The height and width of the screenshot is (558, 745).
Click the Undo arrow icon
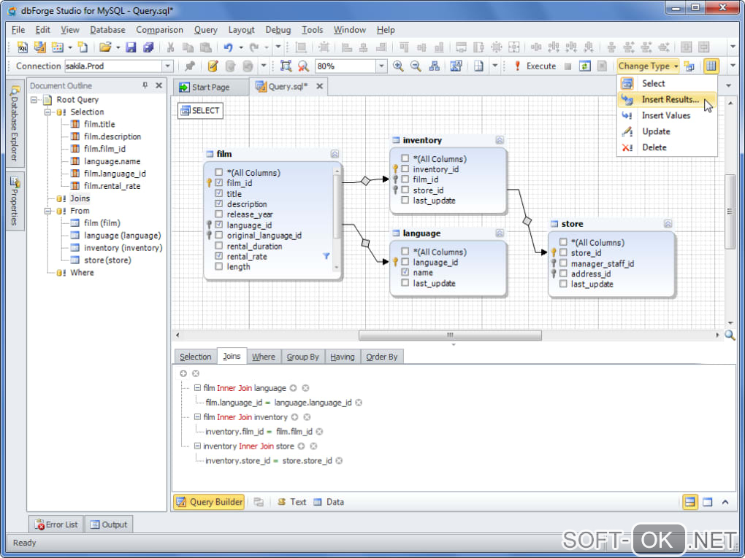pyautogui.click(x=229, y=47)
